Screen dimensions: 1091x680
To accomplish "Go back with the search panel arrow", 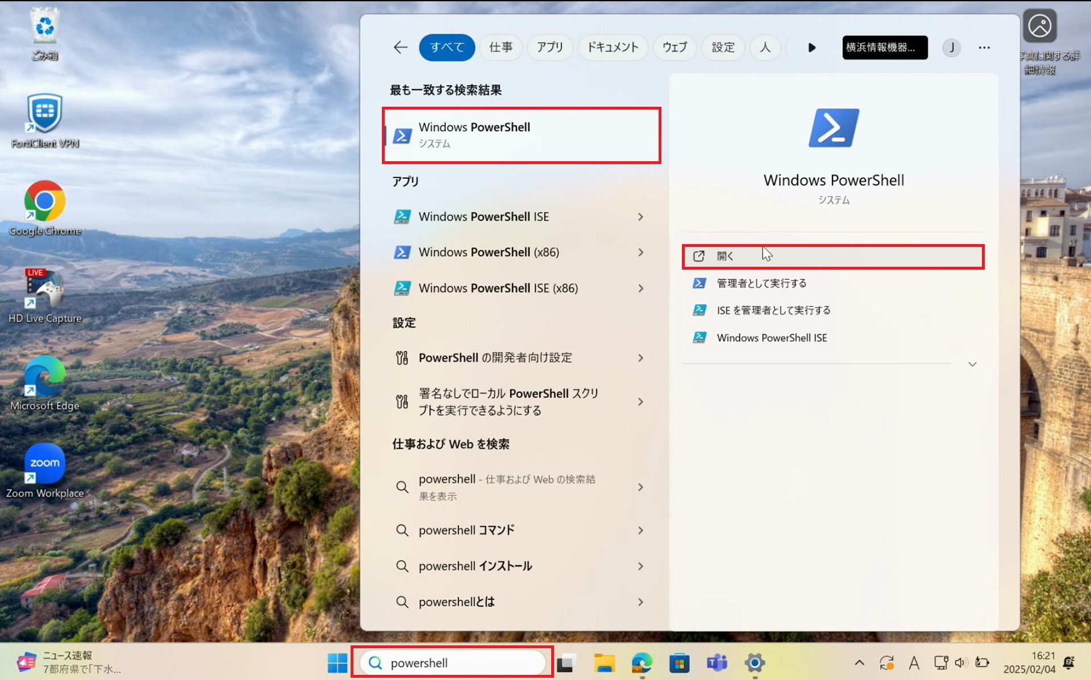I will [x=401, y=47].
